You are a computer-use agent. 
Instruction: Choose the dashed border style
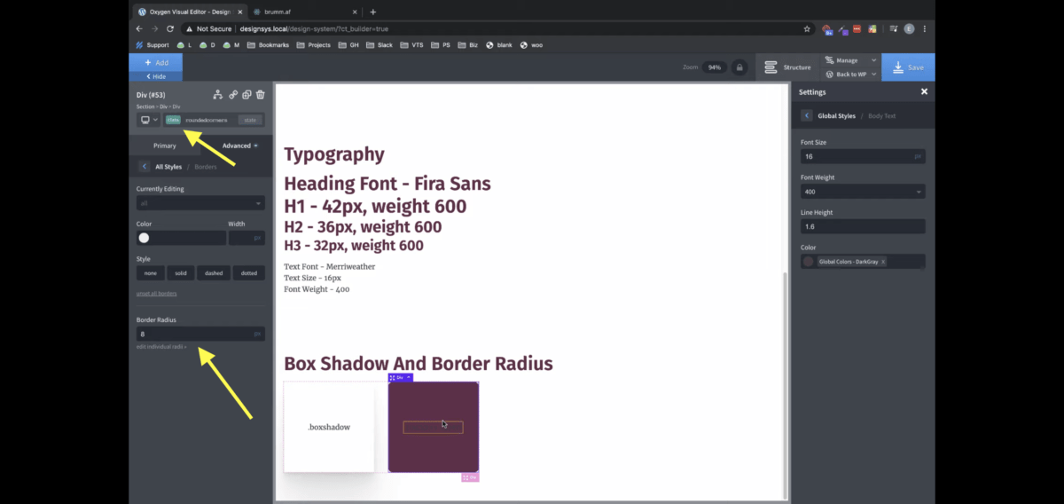point(214,273)
